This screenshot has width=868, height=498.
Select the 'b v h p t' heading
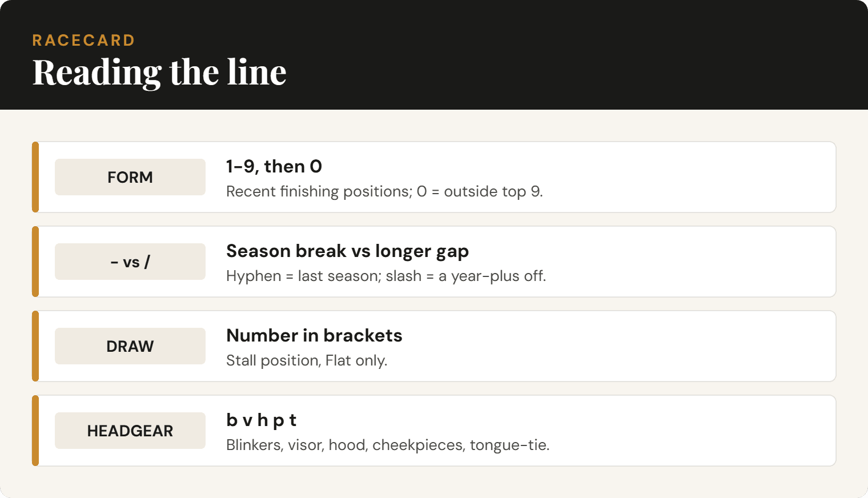(261, 420)
